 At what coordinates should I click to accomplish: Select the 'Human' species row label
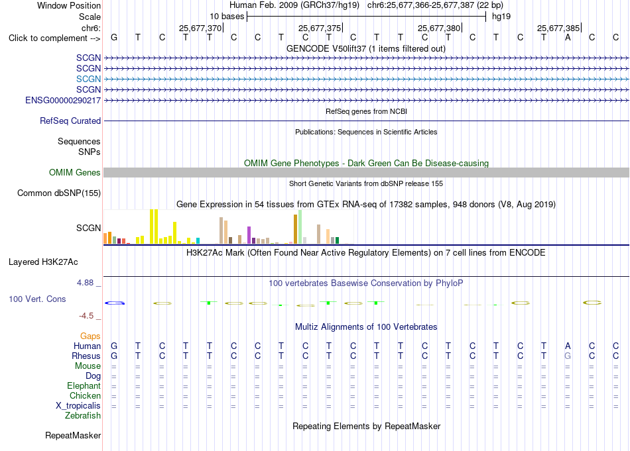pos(87,346)
